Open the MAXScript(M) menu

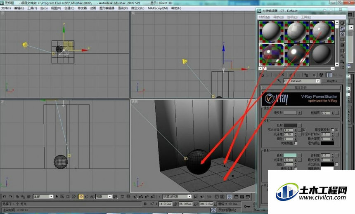[158, 8]
